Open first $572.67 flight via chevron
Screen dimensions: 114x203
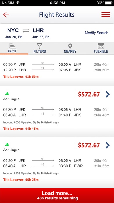click(x=108, y=94)
